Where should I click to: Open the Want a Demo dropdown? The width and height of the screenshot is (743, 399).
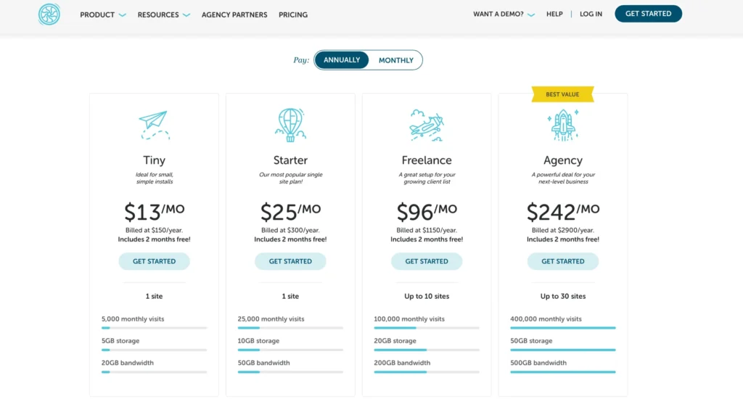pyautogui.click(x=504, y=14)
